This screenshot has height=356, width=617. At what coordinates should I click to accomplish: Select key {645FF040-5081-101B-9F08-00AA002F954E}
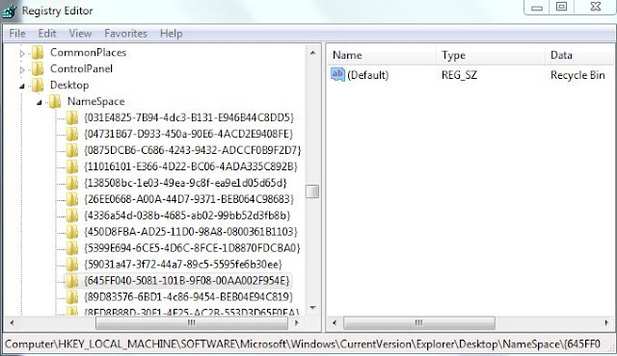187,281
